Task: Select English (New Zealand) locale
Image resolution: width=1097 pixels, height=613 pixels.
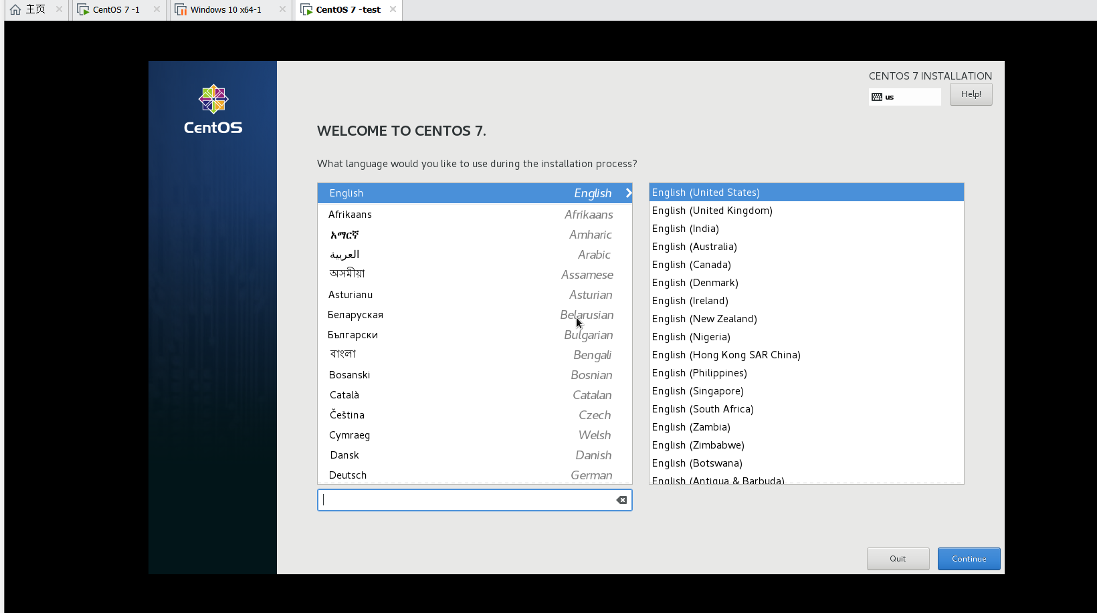Action: click(806, 319)
